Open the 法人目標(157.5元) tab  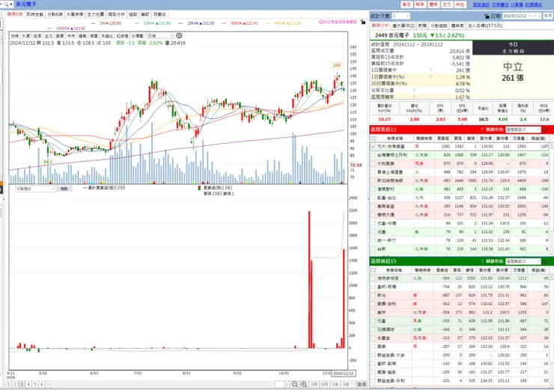(x=485, y=25)
